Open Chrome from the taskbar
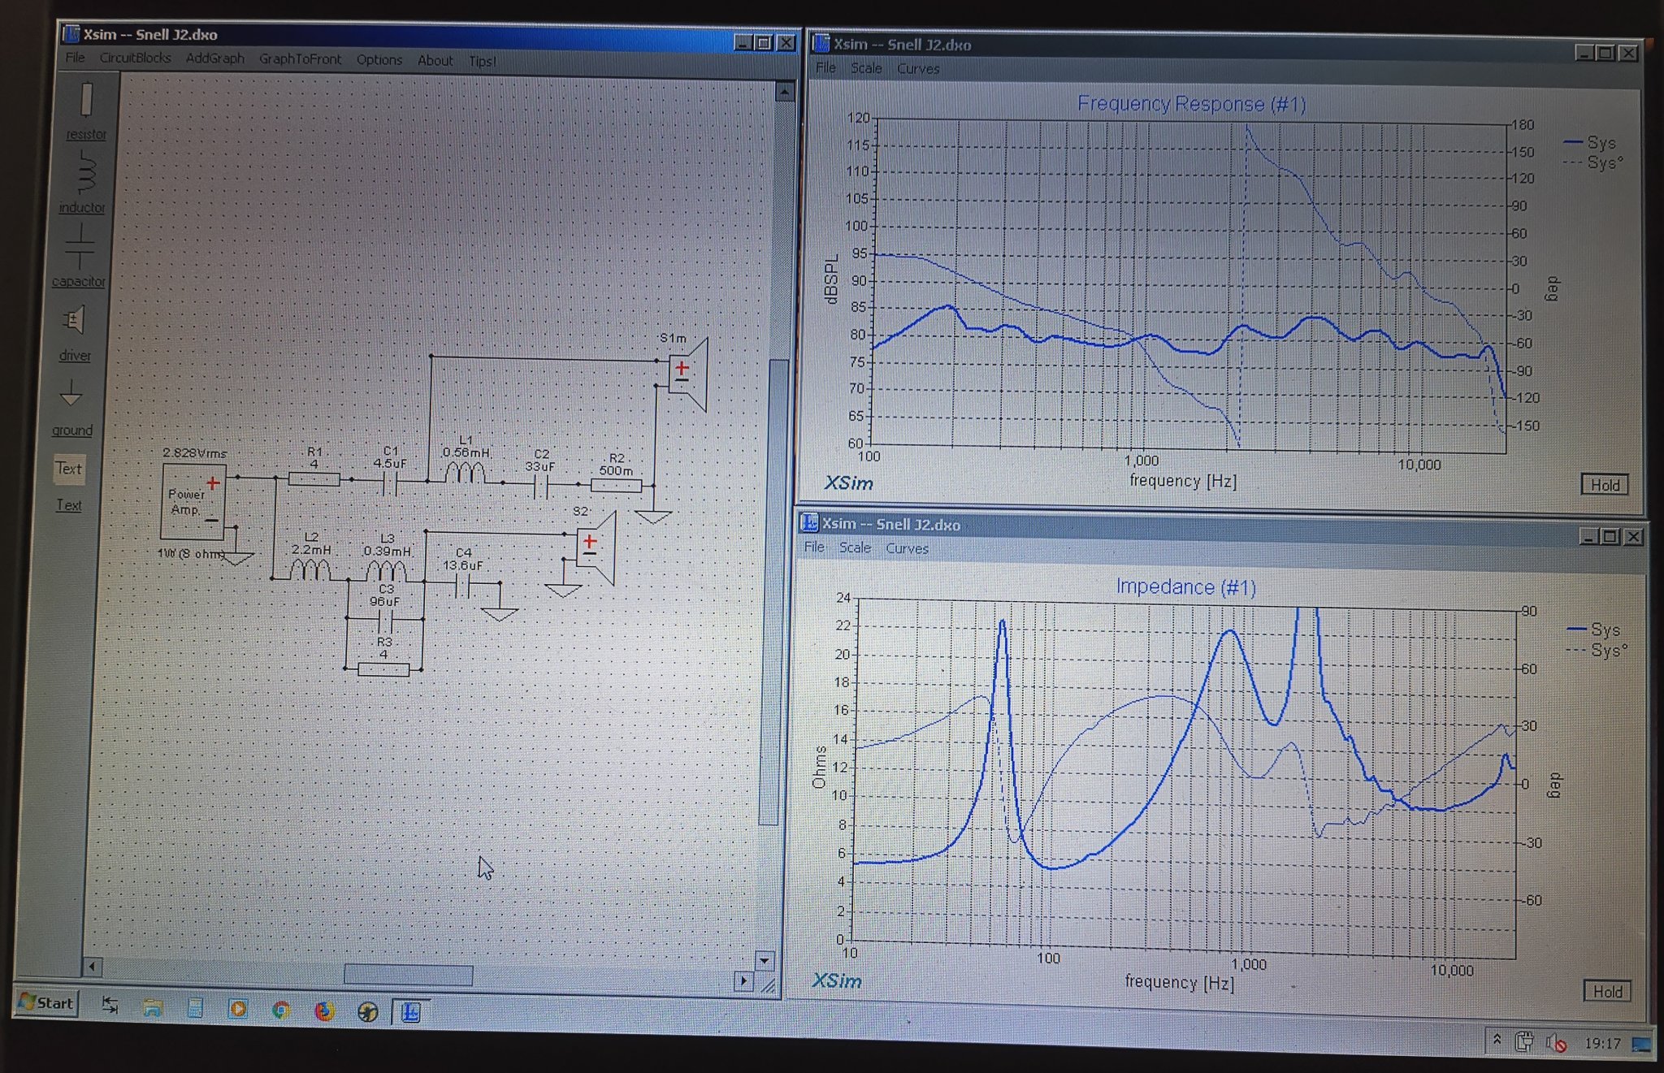 [x=281, y=1010]
